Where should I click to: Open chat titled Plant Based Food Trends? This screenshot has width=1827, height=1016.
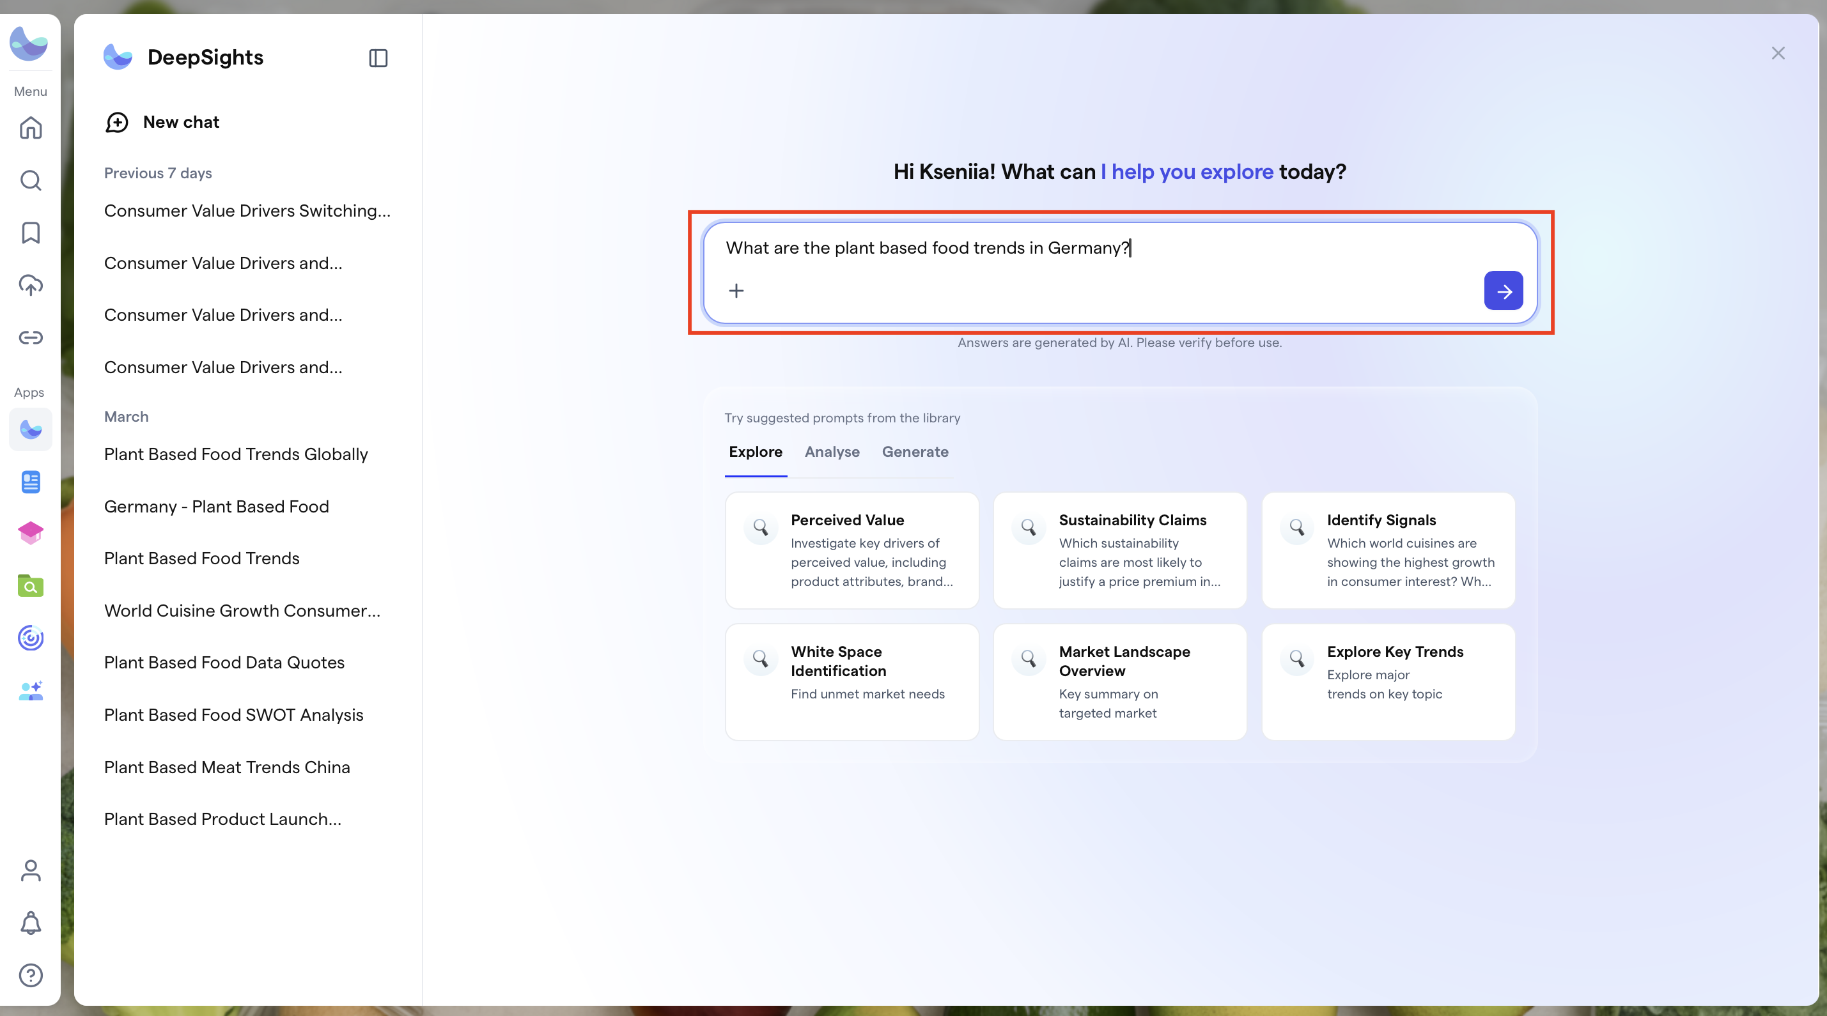coord(201,558)
